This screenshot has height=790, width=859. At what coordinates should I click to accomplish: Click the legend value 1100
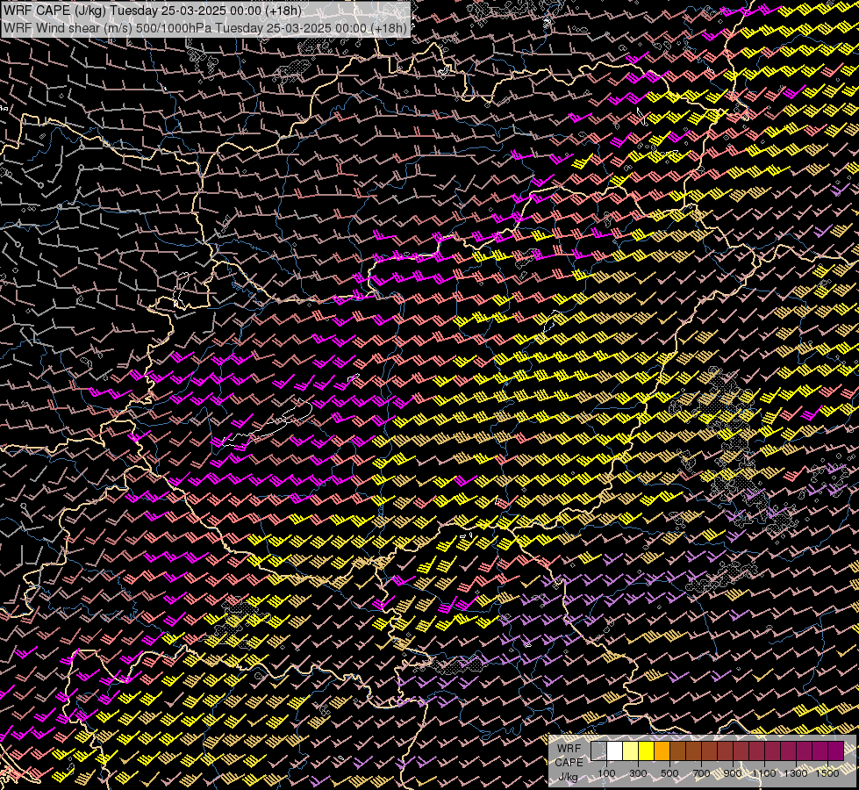pyautogui.click(x=764, y=773)
